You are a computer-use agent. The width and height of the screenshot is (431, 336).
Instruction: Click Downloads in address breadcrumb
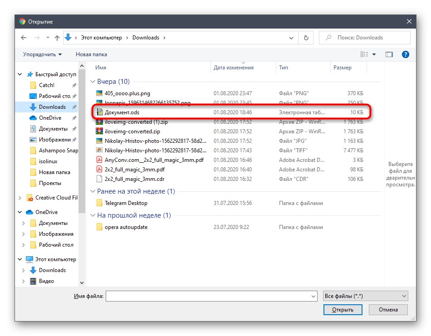[x=146, y=38]
